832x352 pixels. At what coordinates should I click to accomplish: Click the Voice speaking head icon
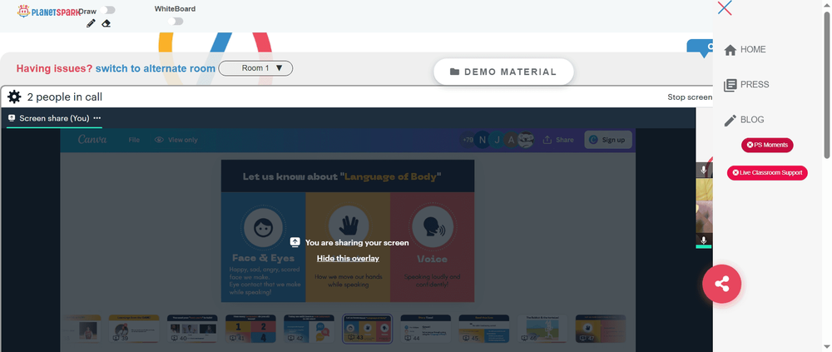pos(433,227)
